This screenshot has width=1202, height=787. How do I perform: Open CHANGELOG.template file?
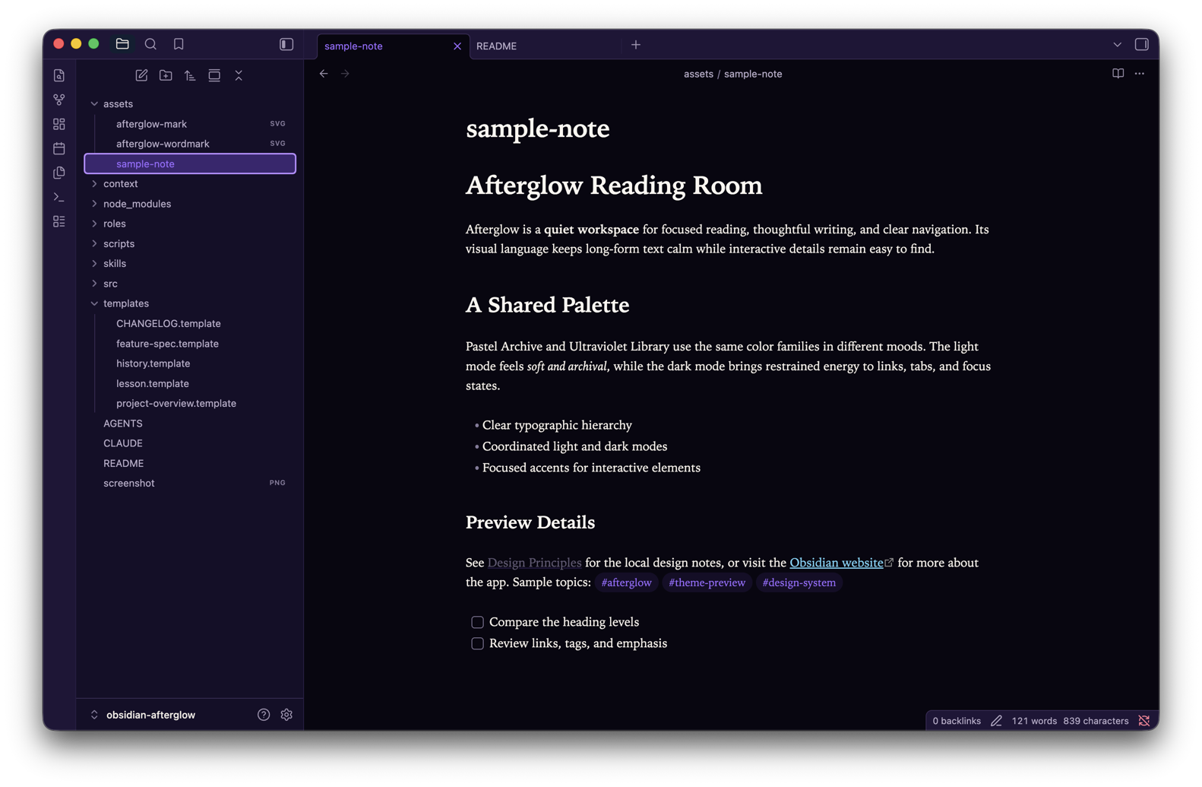click(x=190, y=323)
